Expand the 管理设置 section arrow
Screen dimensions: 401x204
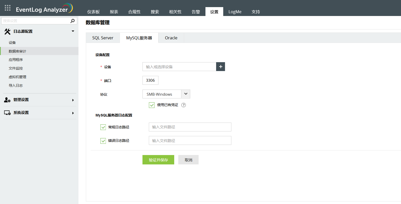point(73,100)
